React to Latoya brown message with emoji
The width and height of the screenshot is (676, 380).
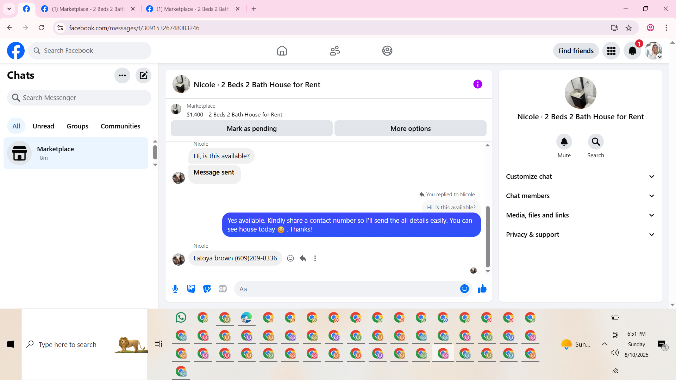(x=290, y=258)
